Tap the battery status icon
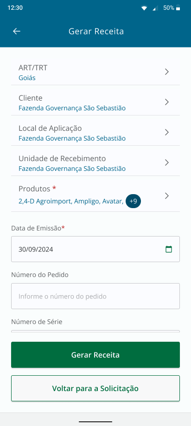Screen dimensions: 191x426 (x=178, y=8)
